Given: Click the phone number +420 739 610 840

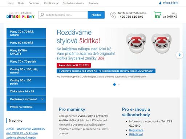Looking at the screenshot, I should [131, 17].
